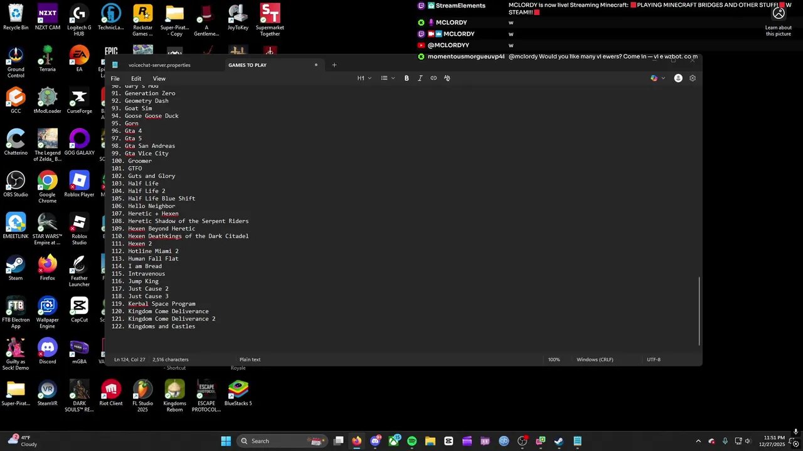Open File Explorer from the taskbar
Screen dimensions: 803x451
click(x=430, y=441)
